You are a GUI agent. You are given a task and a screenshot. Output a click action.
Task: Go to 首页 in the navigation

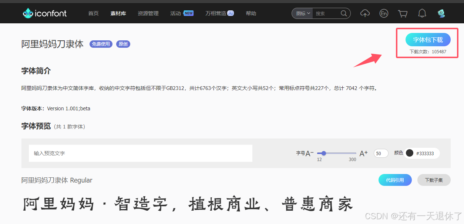click(x=93, y=13)
